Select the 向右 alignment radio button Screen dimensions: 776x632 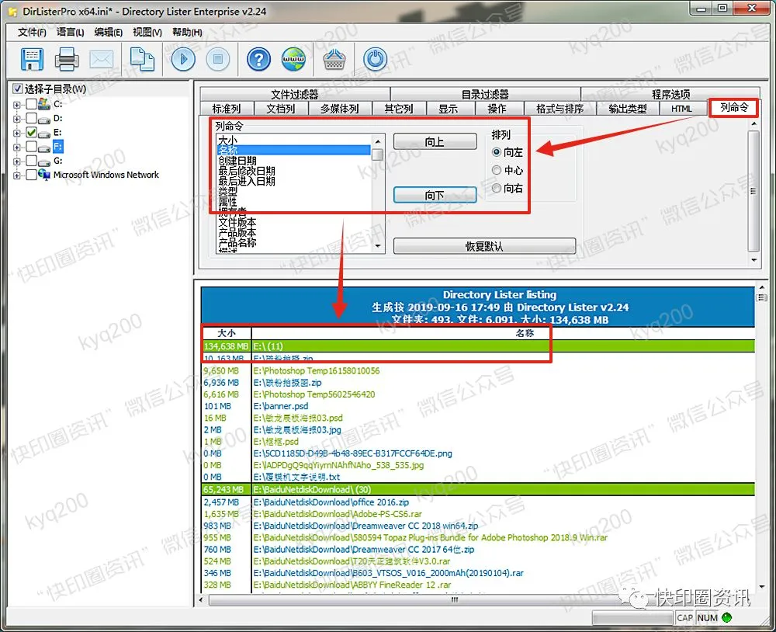[x=497, y=188]
